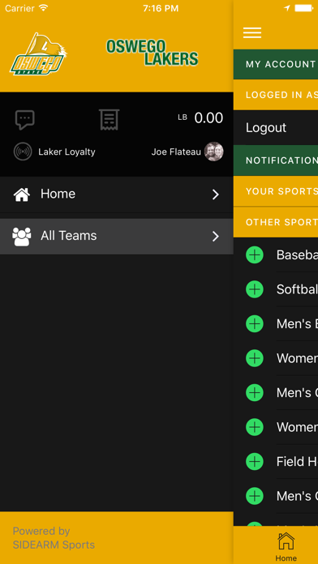Image resolution: width=318 pixels, height=564 pixels.
Task: Tap the location arrow in status bar
Action: 287,8
